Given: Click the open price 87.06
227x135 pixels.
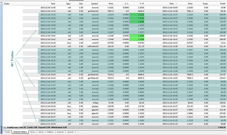Looking at the screenshot, I should pyautogui.click(x=111, y=103).
